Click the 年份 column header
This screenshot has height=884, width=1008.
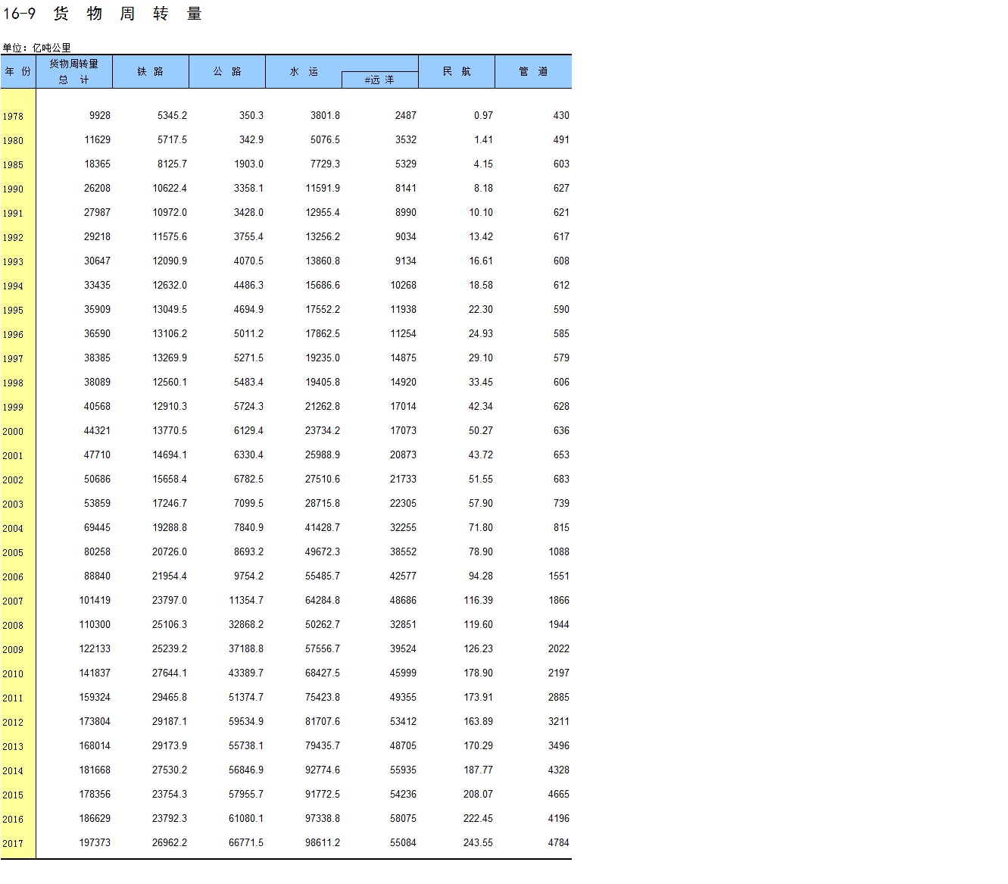pos(17,71)
